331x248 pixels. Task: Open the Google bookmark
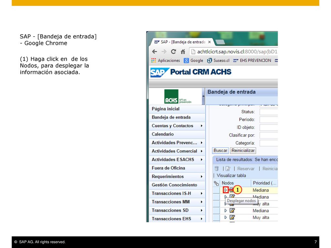click(x=193, y=60)
